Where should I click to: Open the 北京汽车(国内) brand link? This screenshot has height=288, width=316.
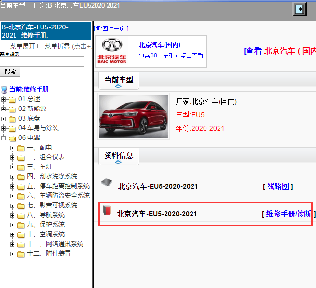pos(159,45)
